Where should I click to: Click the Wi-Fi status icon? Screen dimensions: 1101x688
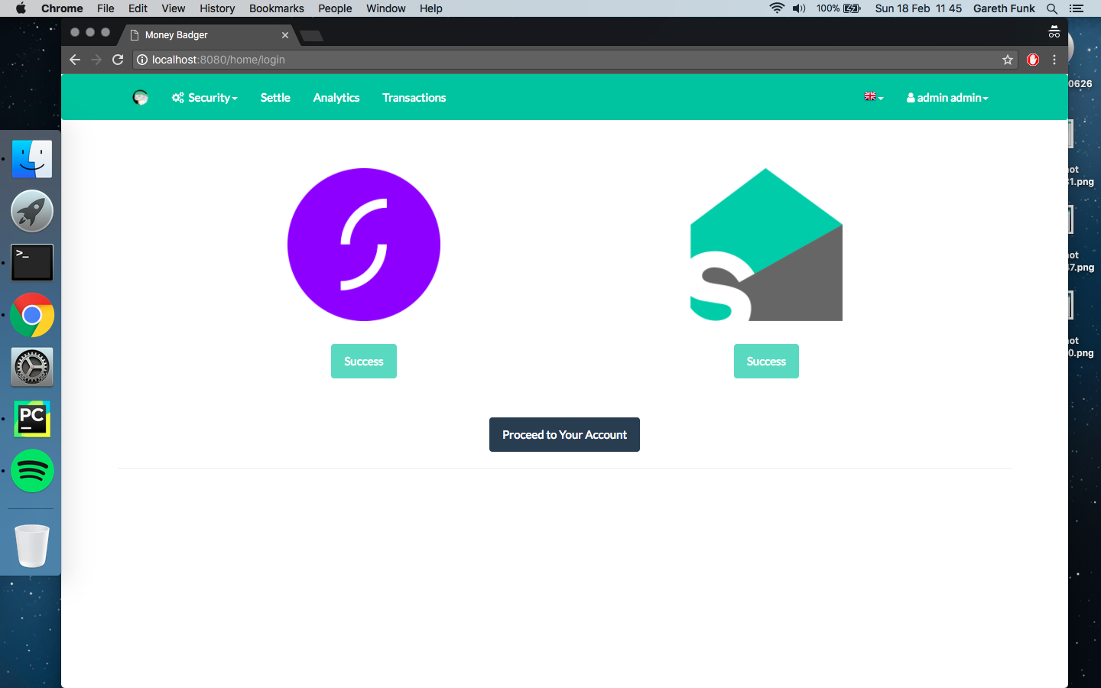click(777, 8)
